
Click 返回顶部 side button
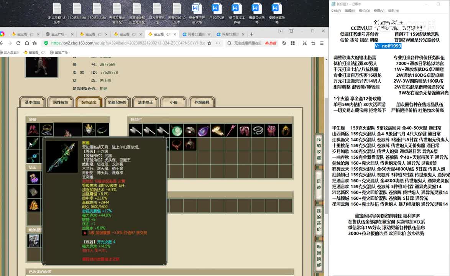(319, 256)
